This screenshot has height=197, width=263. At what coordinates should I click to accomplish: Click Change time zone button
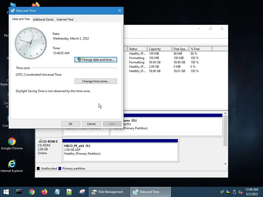[x=96, y=81]
